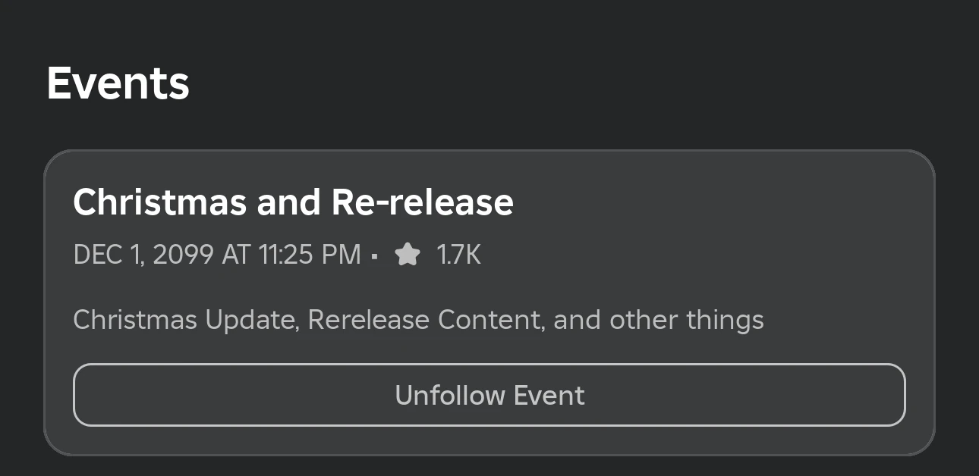Click the small dot separator before the star
The image size is (979, 476).
coord(375,256)
